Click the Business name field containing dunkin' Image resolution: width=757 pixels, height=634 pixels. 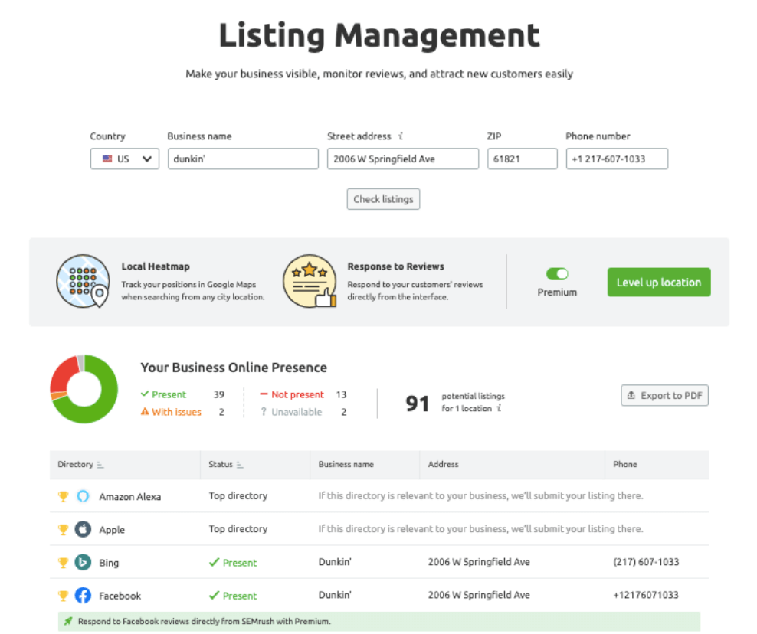tap(243, 158)
